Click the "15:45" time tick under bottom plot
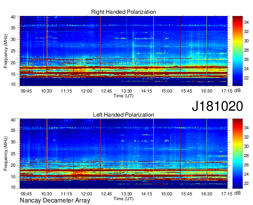The width and height of the screenshot is (253, 205). pyautogui.click(x=186, y=194)
